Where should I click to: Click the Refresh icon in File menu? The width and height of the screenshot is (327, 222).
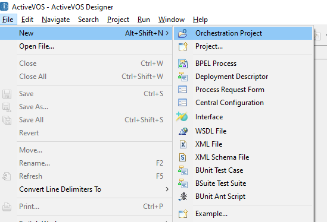(x=7, y=176)
